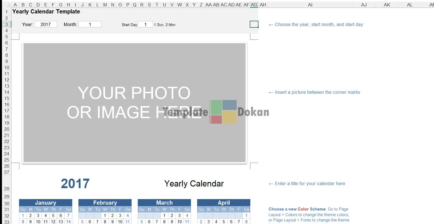Click the Start Day input cell
Screen dimensions: 434x224
click(145, 24)
